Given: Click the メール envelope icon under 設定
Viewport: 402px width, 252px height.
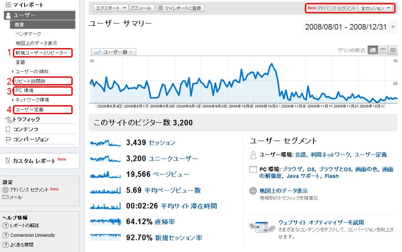Looking at the screenshot, I should 6,197.
